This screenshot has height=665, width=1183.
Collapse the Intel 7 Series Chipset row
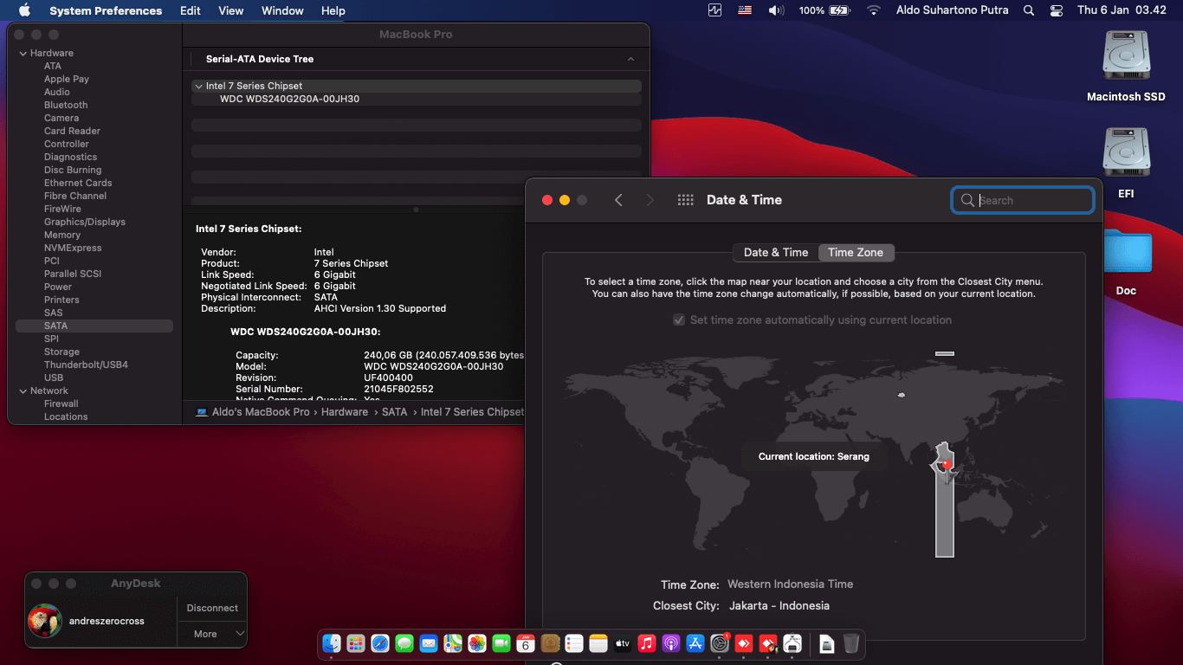click(198, 87)
